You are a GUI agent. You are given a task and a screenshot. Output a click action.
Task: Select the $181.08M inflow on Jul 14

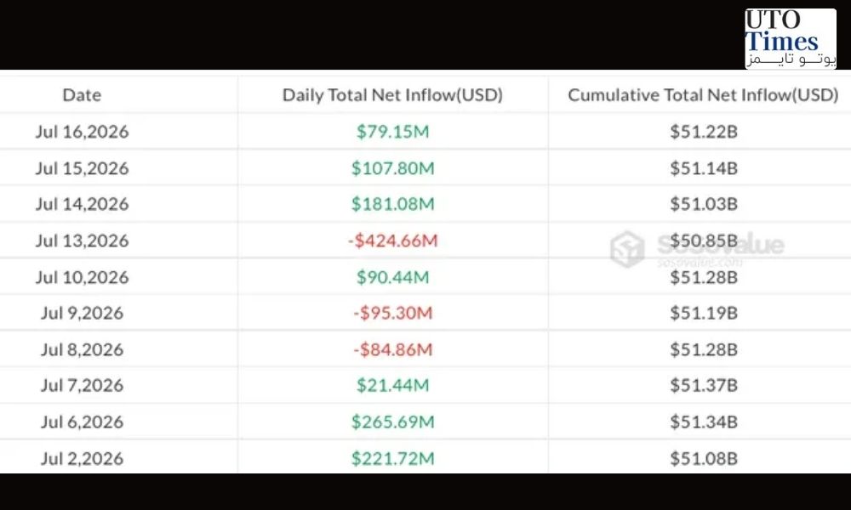pos(392,204)
